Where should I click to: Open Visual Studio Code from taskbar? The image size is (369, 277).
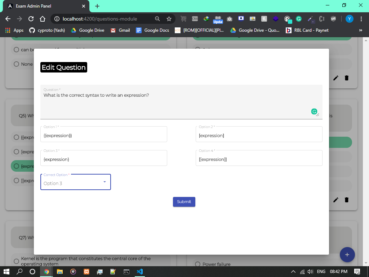pos(140,272)
